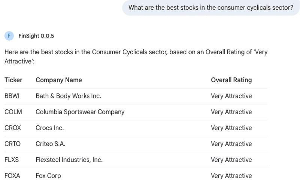Click Fox Corp company name
The width and height of the screenshot is (300, 181).
(x=48, y=176)
